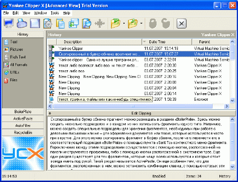
Task: Click the first green folder toolbar icon
Action: (116, 23)
